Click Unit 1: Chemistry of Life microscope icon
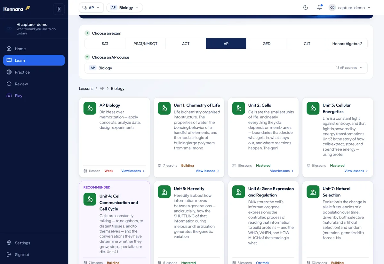This screenshot has width=384, height=264. click(x=164, y=108)
